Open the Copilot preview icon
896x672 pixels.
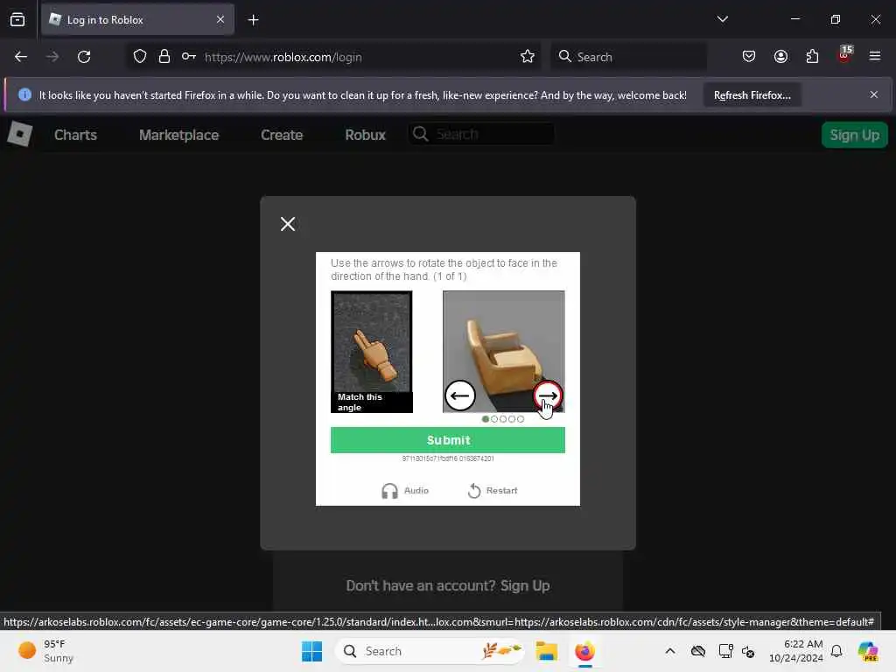click(x=868, y=651)
